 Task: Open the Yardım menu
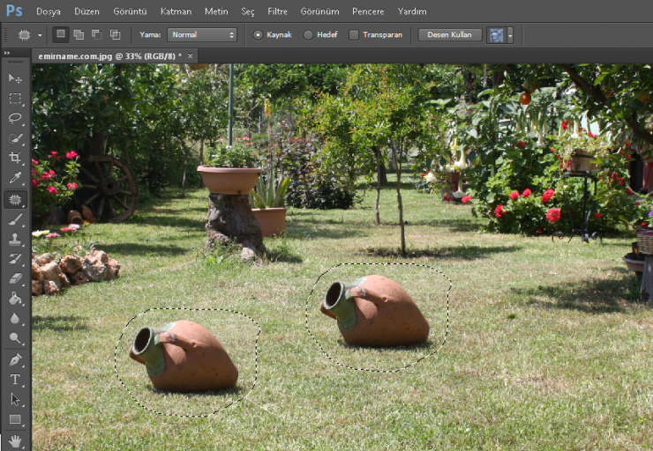412,11
